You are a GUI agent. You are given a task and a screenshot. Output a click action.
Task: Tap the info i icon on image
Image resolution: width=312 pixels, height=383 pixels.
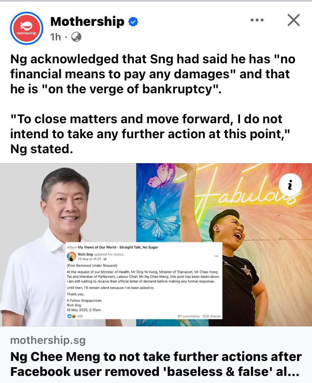[x=290, y=185]
